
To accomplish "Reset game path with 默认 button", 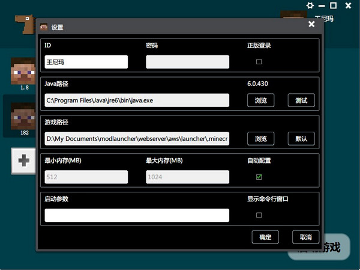I will coord(301,138).
